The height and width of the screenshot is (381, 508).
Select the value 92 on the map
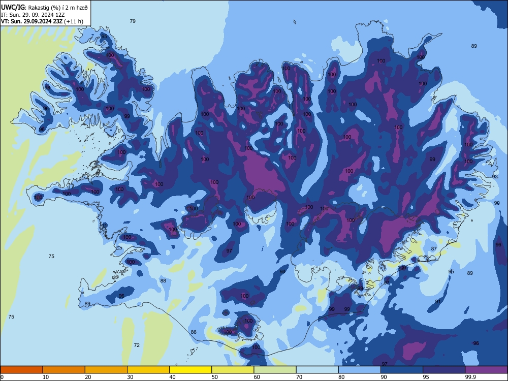coord(495,177)
